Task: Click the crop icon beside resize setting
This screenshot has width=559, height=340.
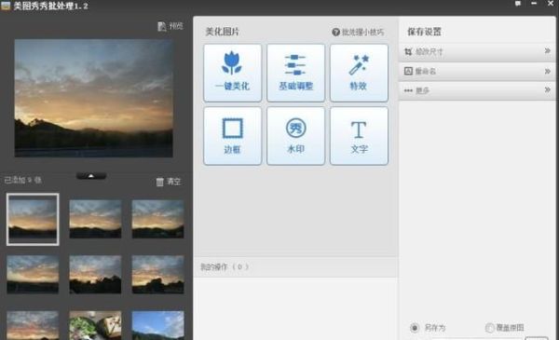Action: coord(408,52)
